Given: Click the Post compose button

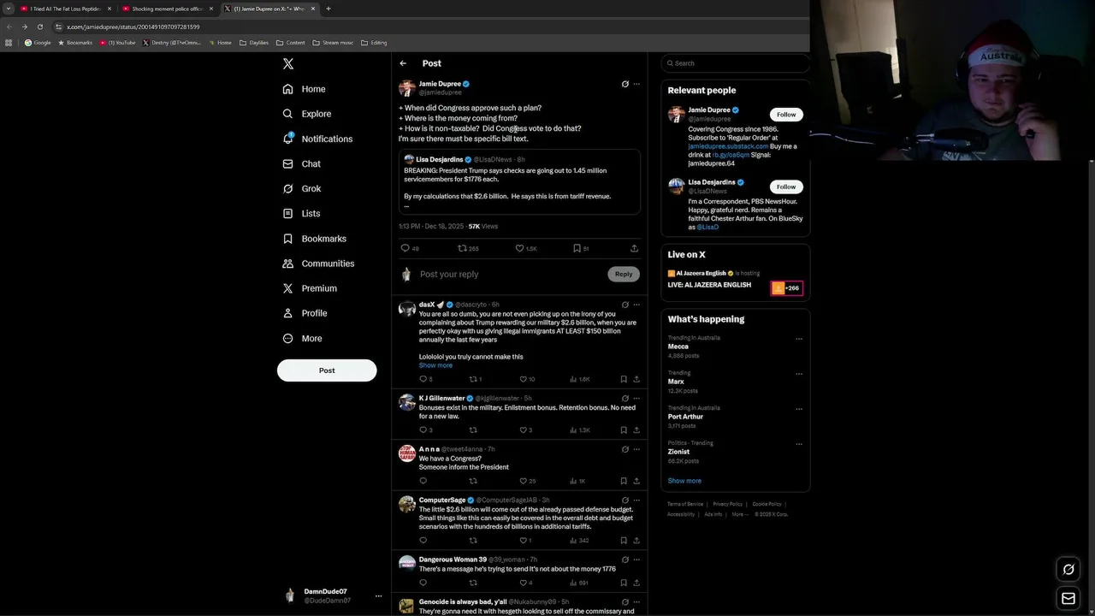Looking at the screenshot, I should click(x=327, y=370).
